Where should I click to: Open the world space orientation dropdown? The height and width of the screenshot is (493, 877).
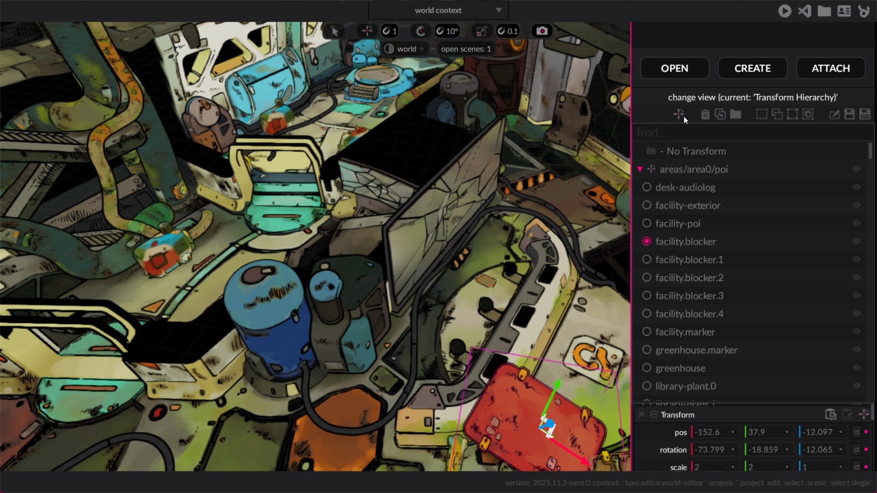coord(406,49)
